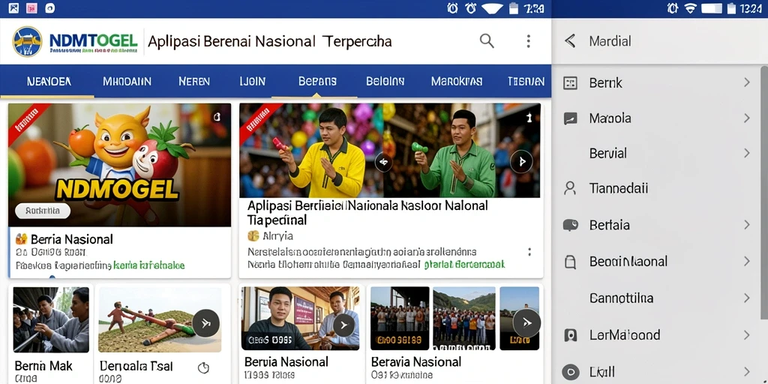768x384 pixels.
Task: Click the small icon beside Berria Nasional
Action: click(x=22, y=239)
